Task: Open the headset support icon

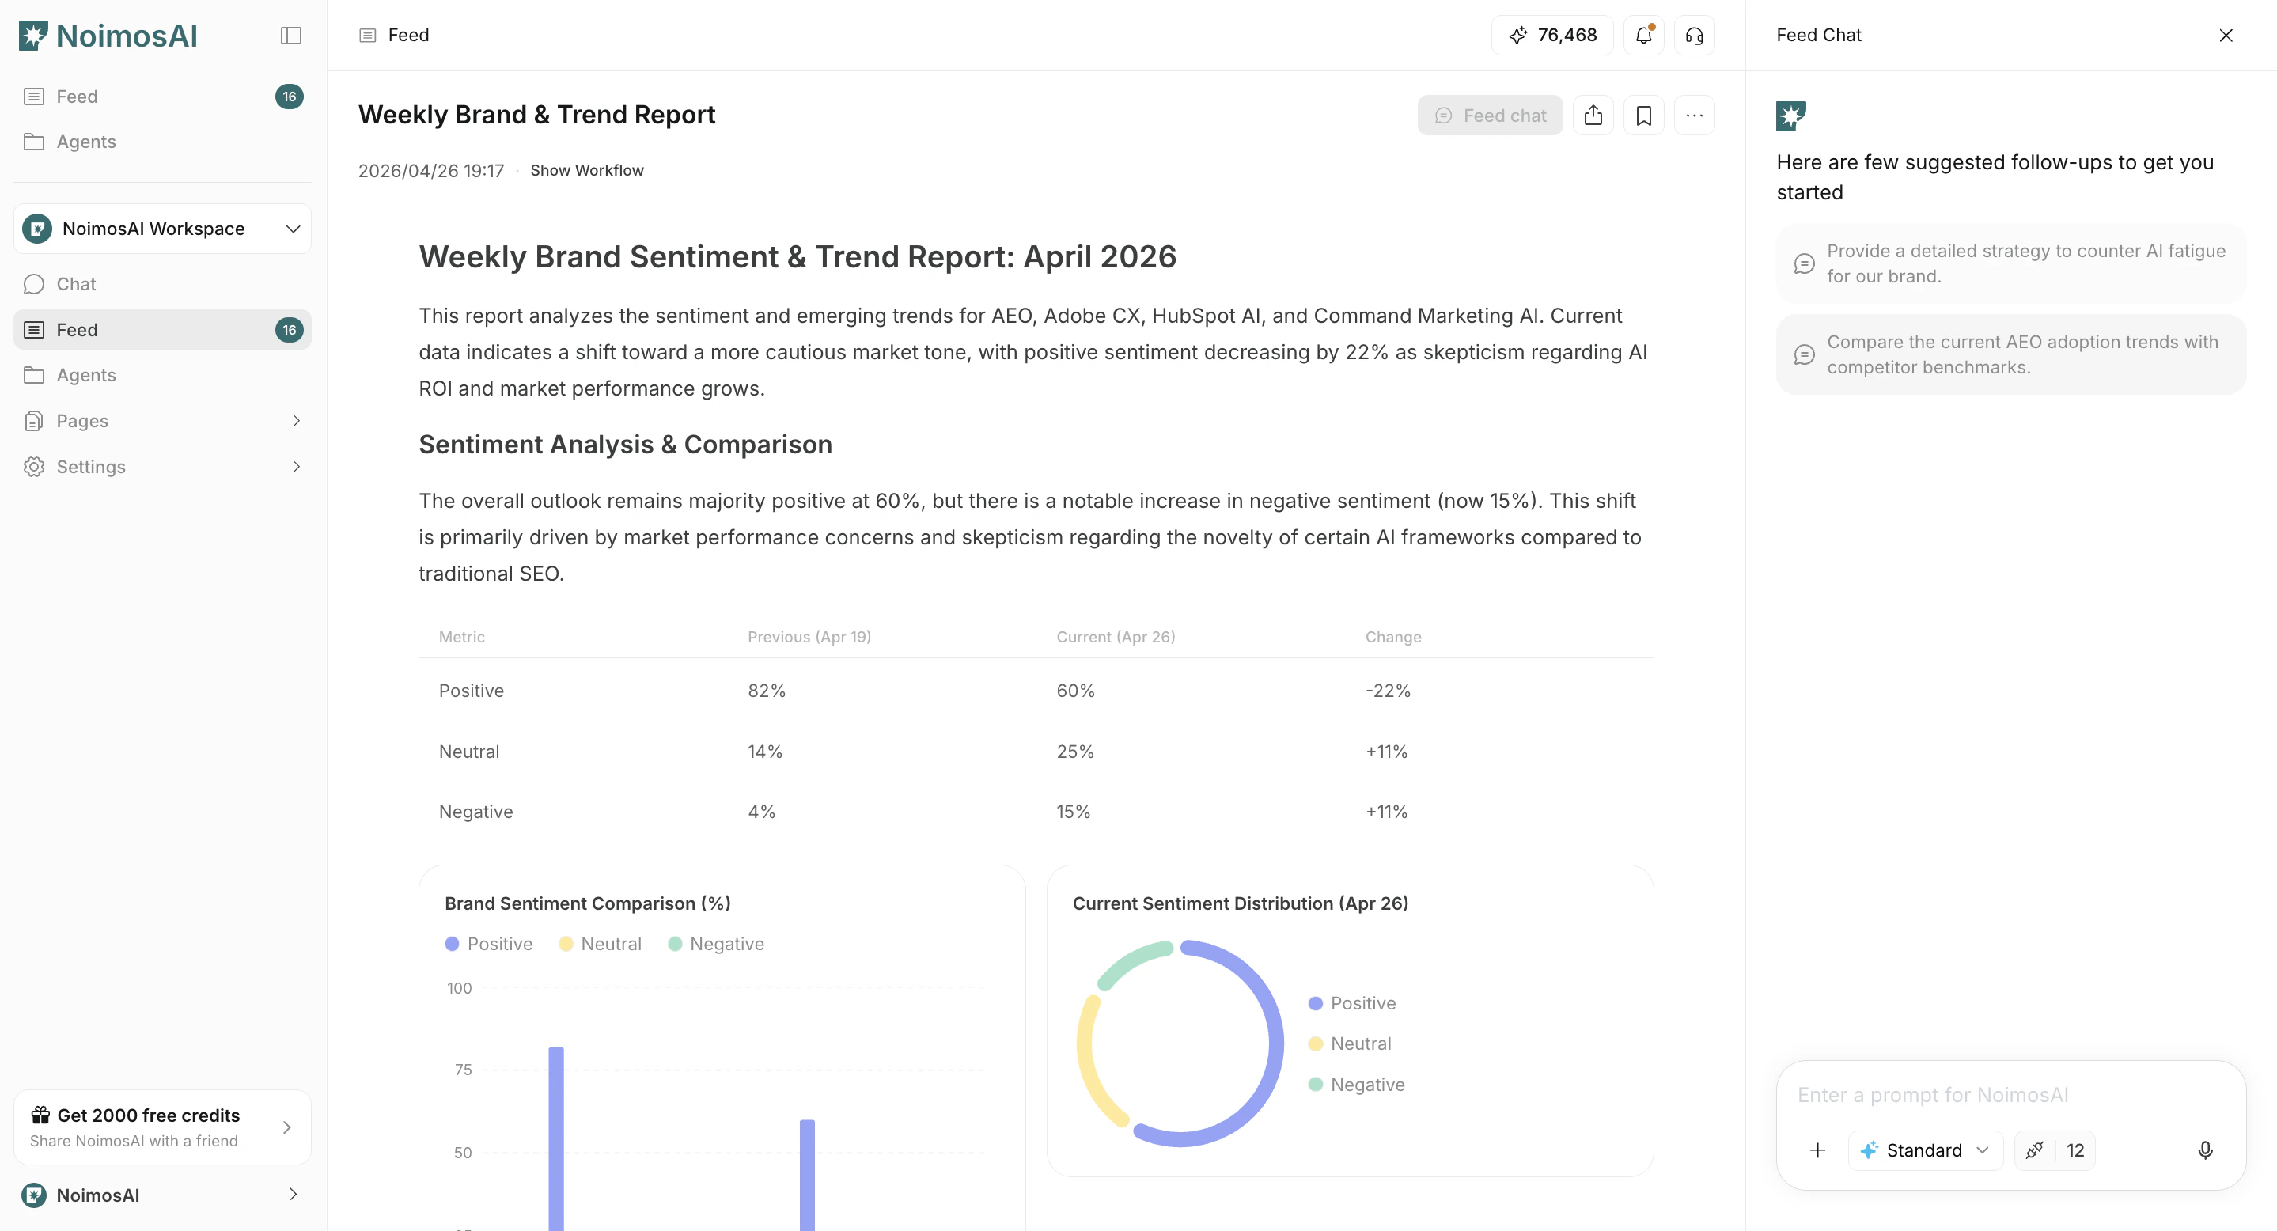Action: [x=1695, y=36]
